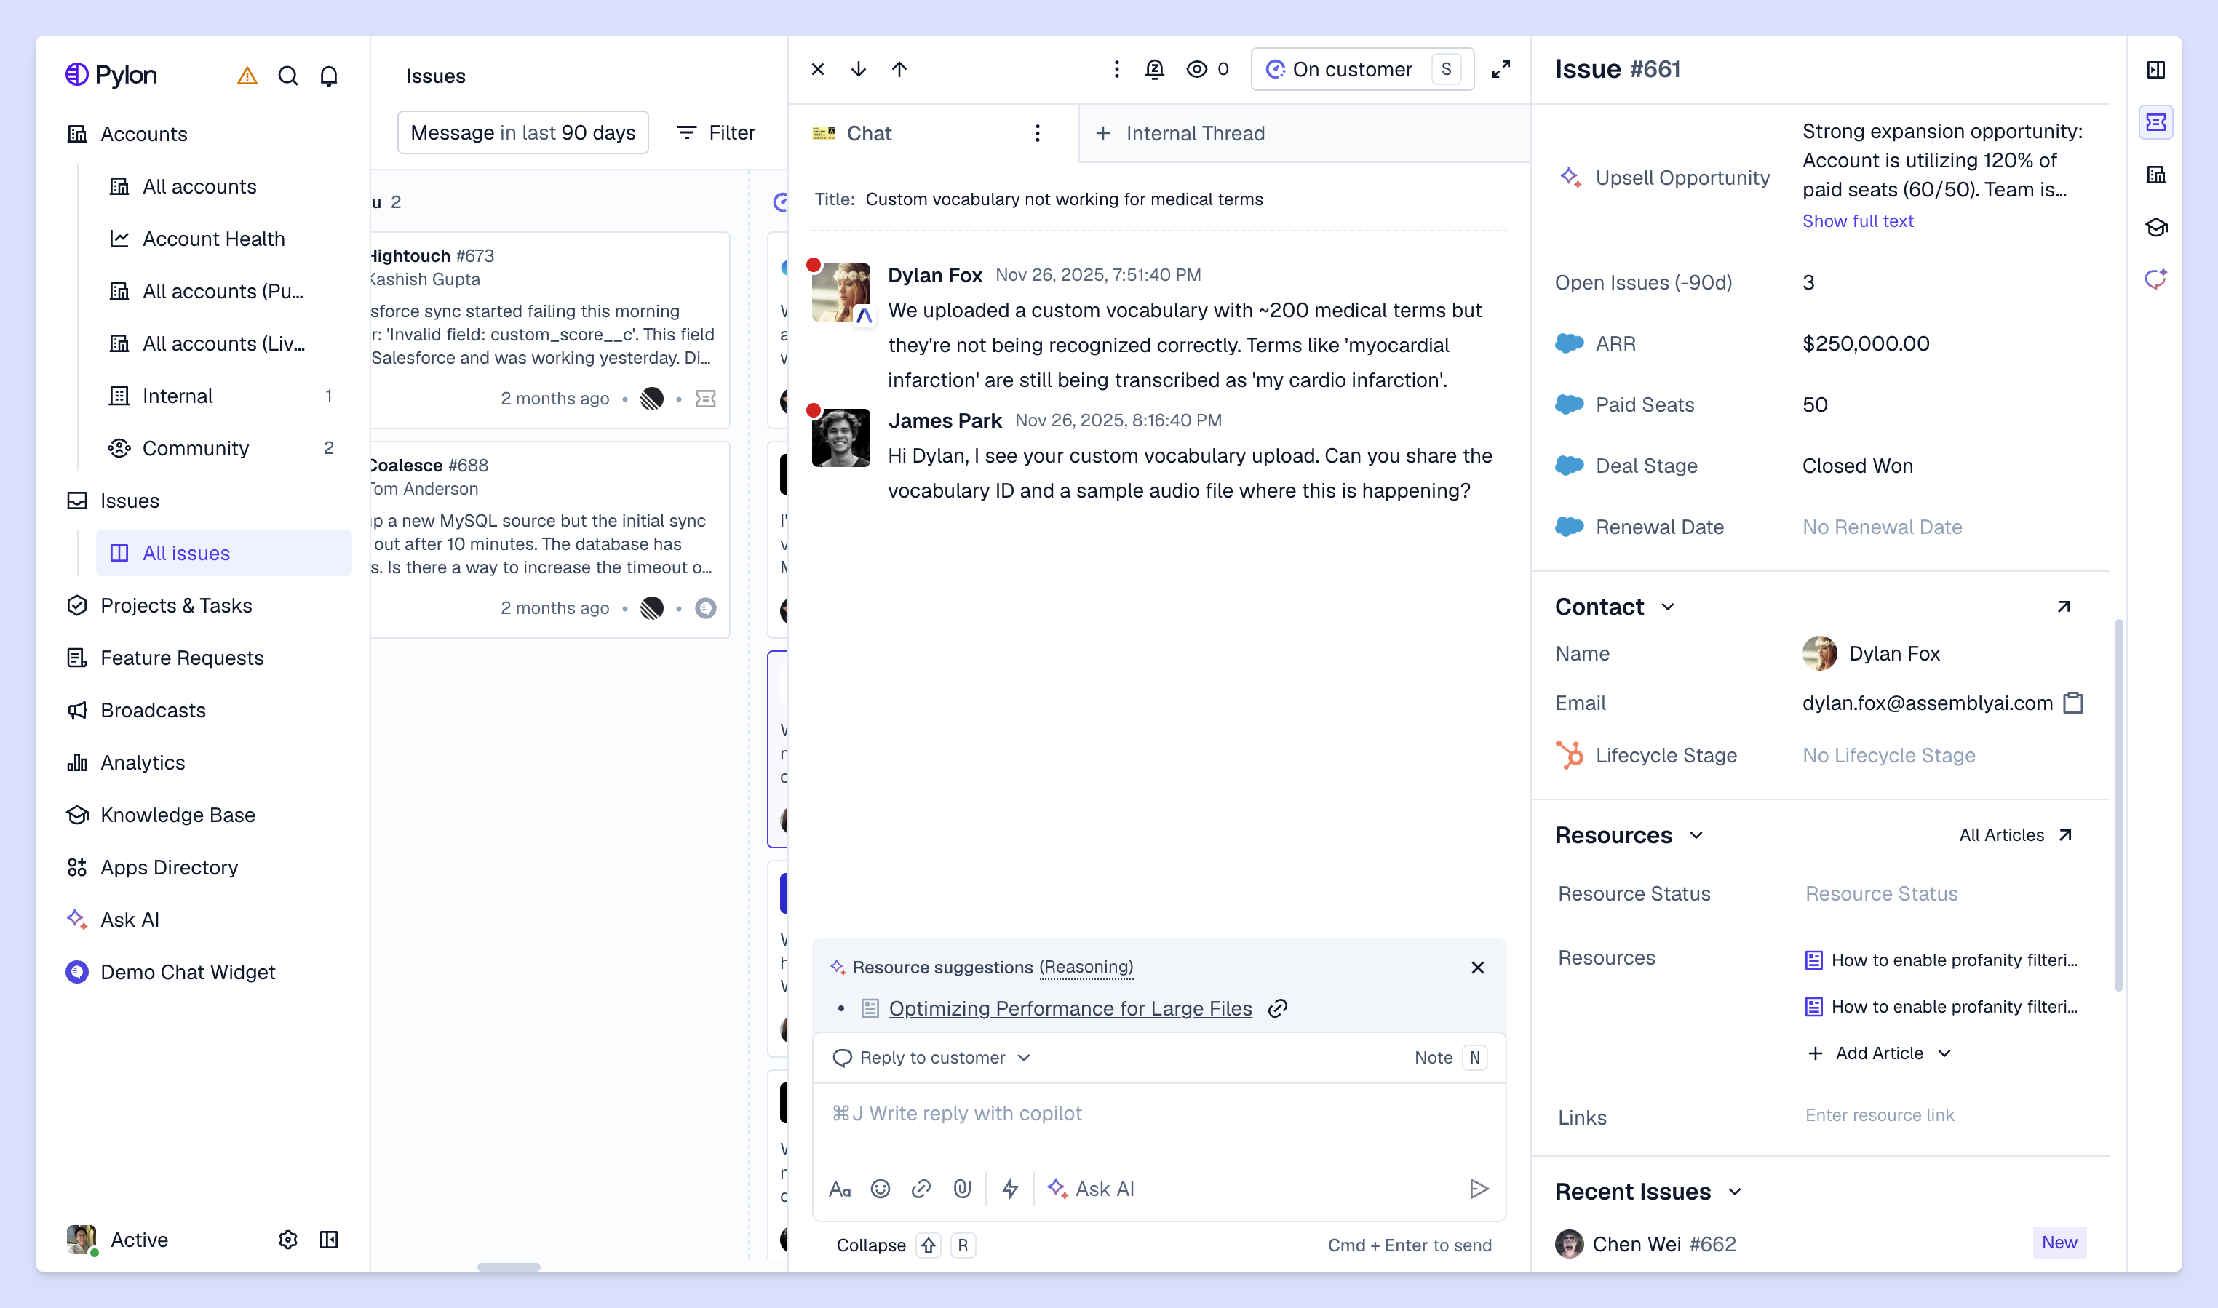Click the attachment paperclip icon
The width and height of the screenshot is (2218, 1308).
click(962, 1189)
